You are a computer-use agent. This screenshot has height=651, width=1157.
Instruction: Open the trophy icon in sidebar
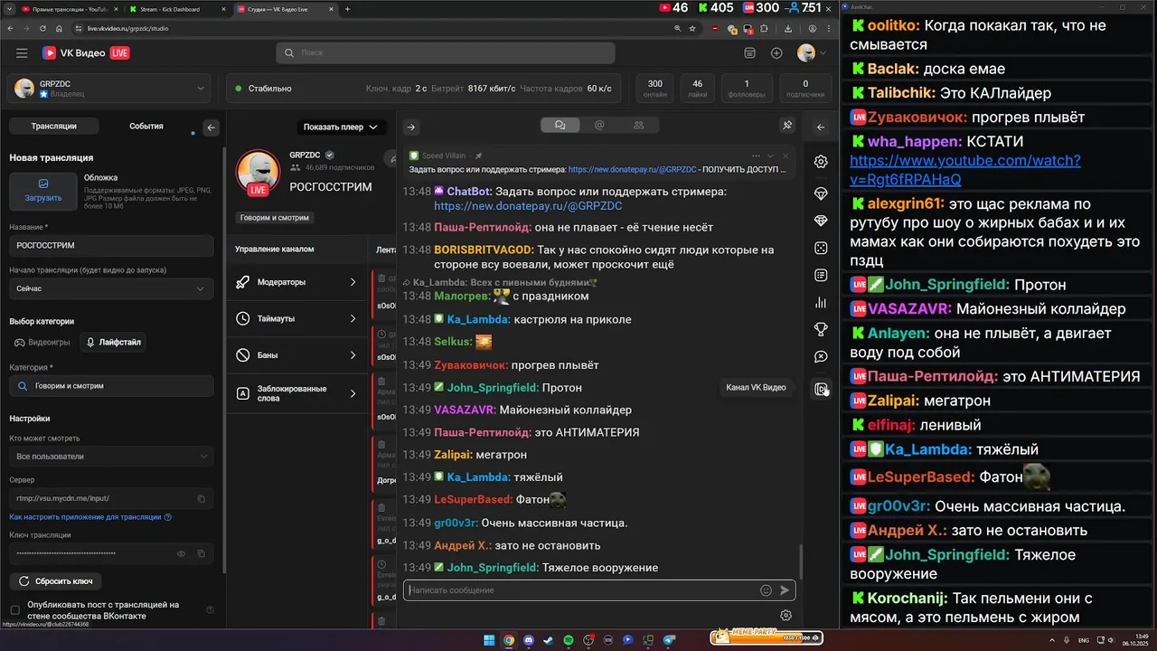tap(821, 329)
